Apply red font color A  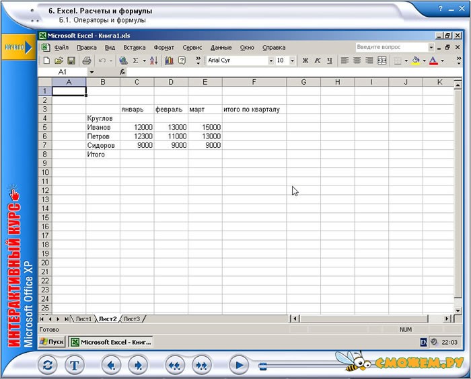[x=433, y=60]
